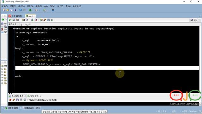Image resolution: width=202 pixels, height=114 pixels.
Task: Open the 파일 menu
Action: pos(4,6)
